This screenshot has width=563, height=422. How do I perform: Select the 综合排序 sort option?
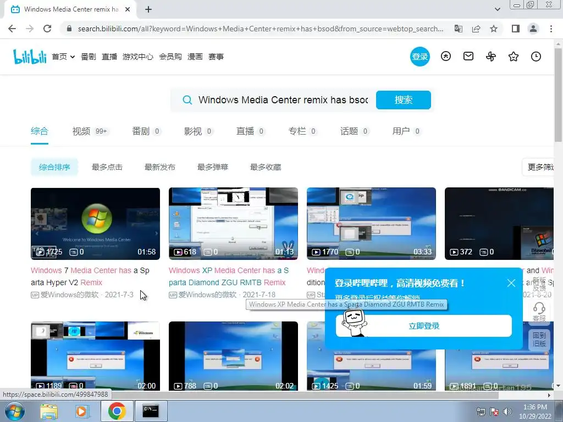coord(54,167)
